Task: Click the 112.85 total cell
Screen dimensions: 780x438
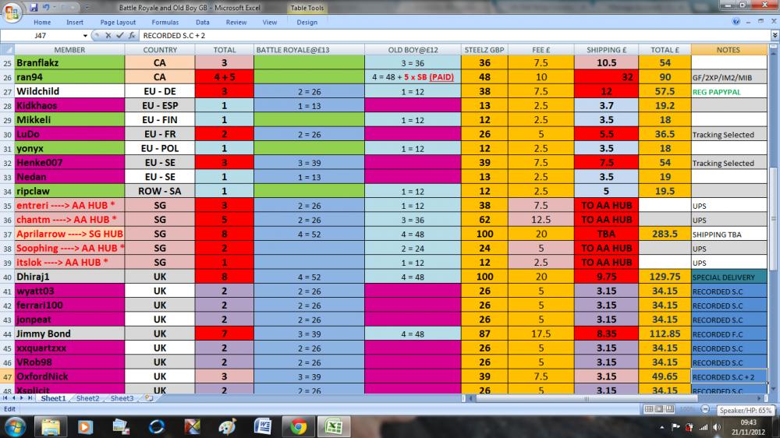Action: 665,334
